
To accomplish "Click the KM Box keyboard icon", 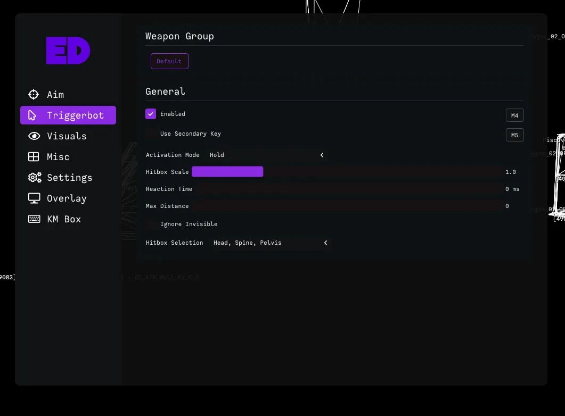I will click(x=34, y=219).
